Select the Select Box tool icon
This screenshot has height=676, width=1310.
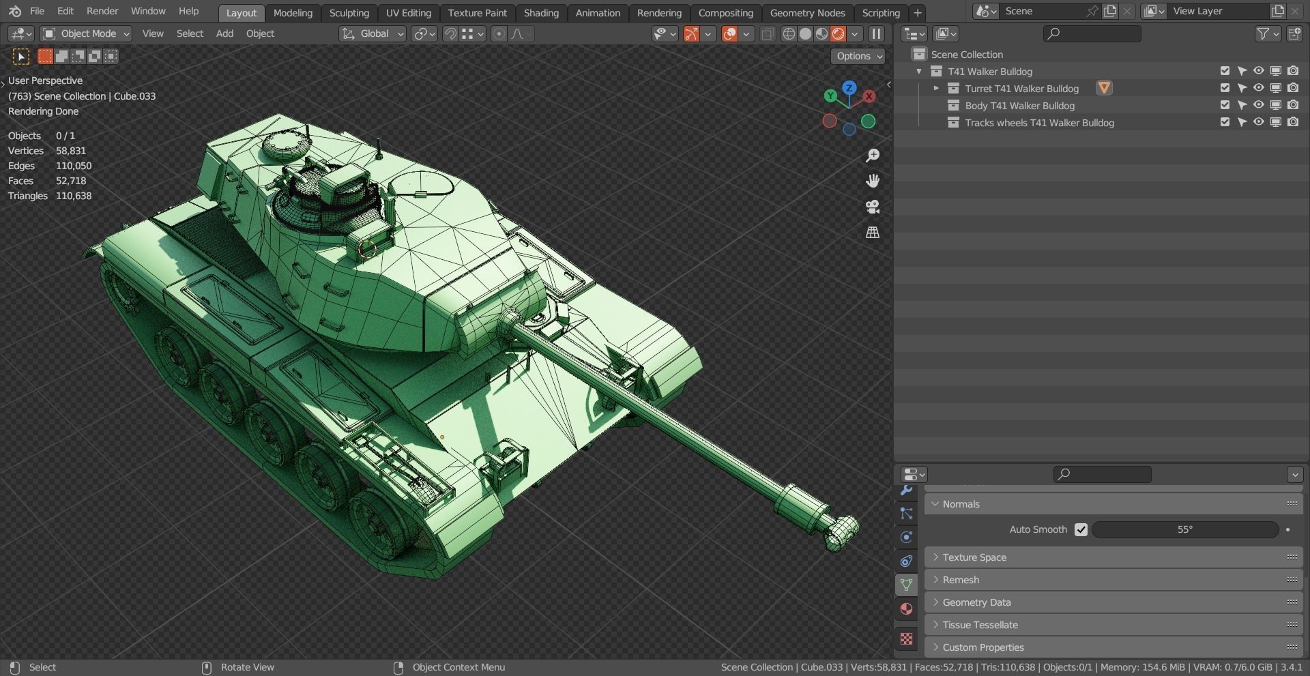pos(20,57)
